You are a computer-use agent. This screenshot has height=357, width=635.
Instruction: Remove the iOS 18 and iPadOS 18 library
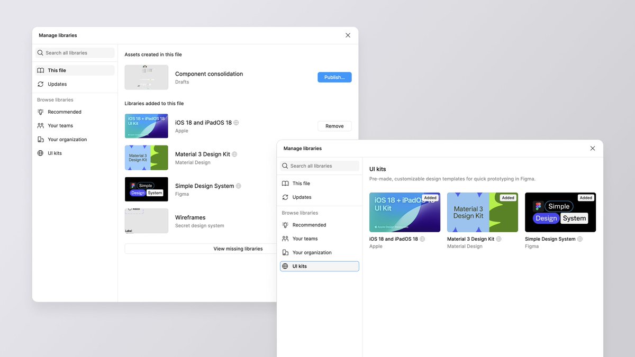pos(334,126)
